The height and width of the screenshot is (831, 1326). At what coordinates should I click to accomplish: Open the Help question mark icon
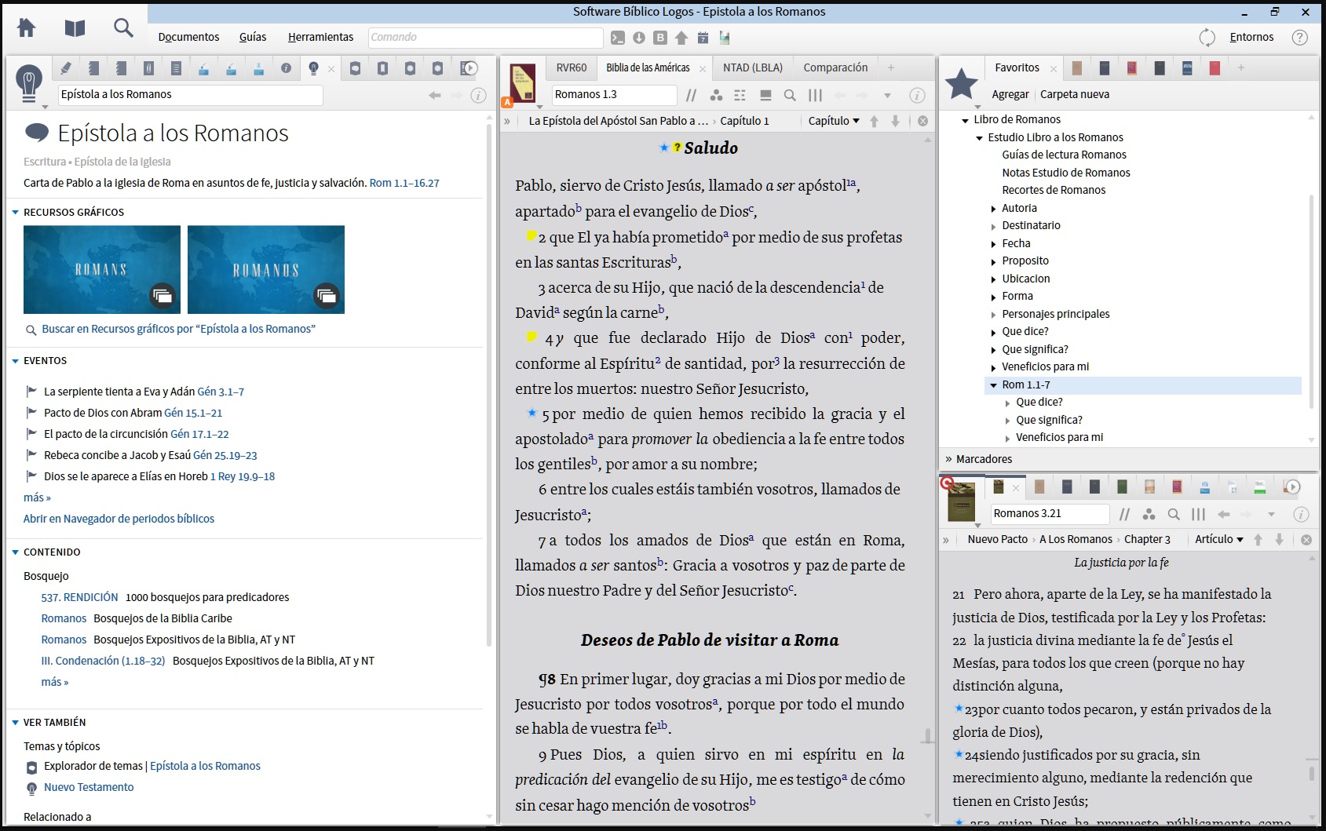pyautogui.click(x=1300, y=37)
